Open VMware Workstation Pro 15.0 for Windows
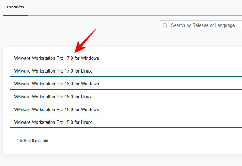This screenshot has width=242, height=166. coord(57,109)
